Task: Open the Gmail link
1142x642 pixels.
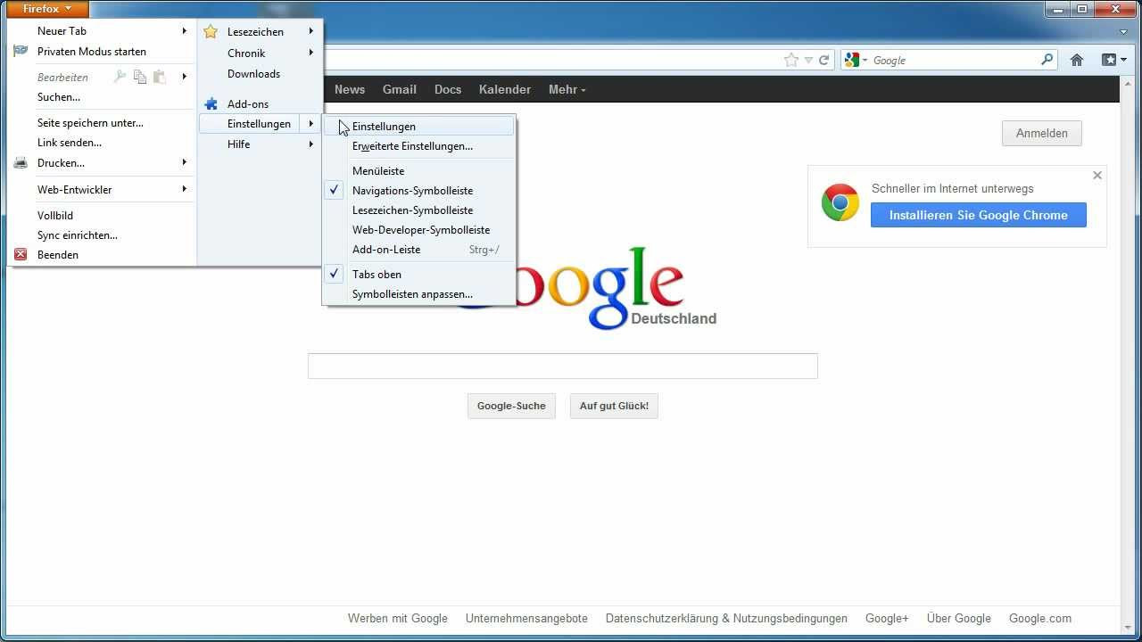Action: coord(400,89)
